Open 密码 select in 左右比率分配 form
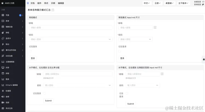This screenshot has height=112, width=205. coord(78,85)
